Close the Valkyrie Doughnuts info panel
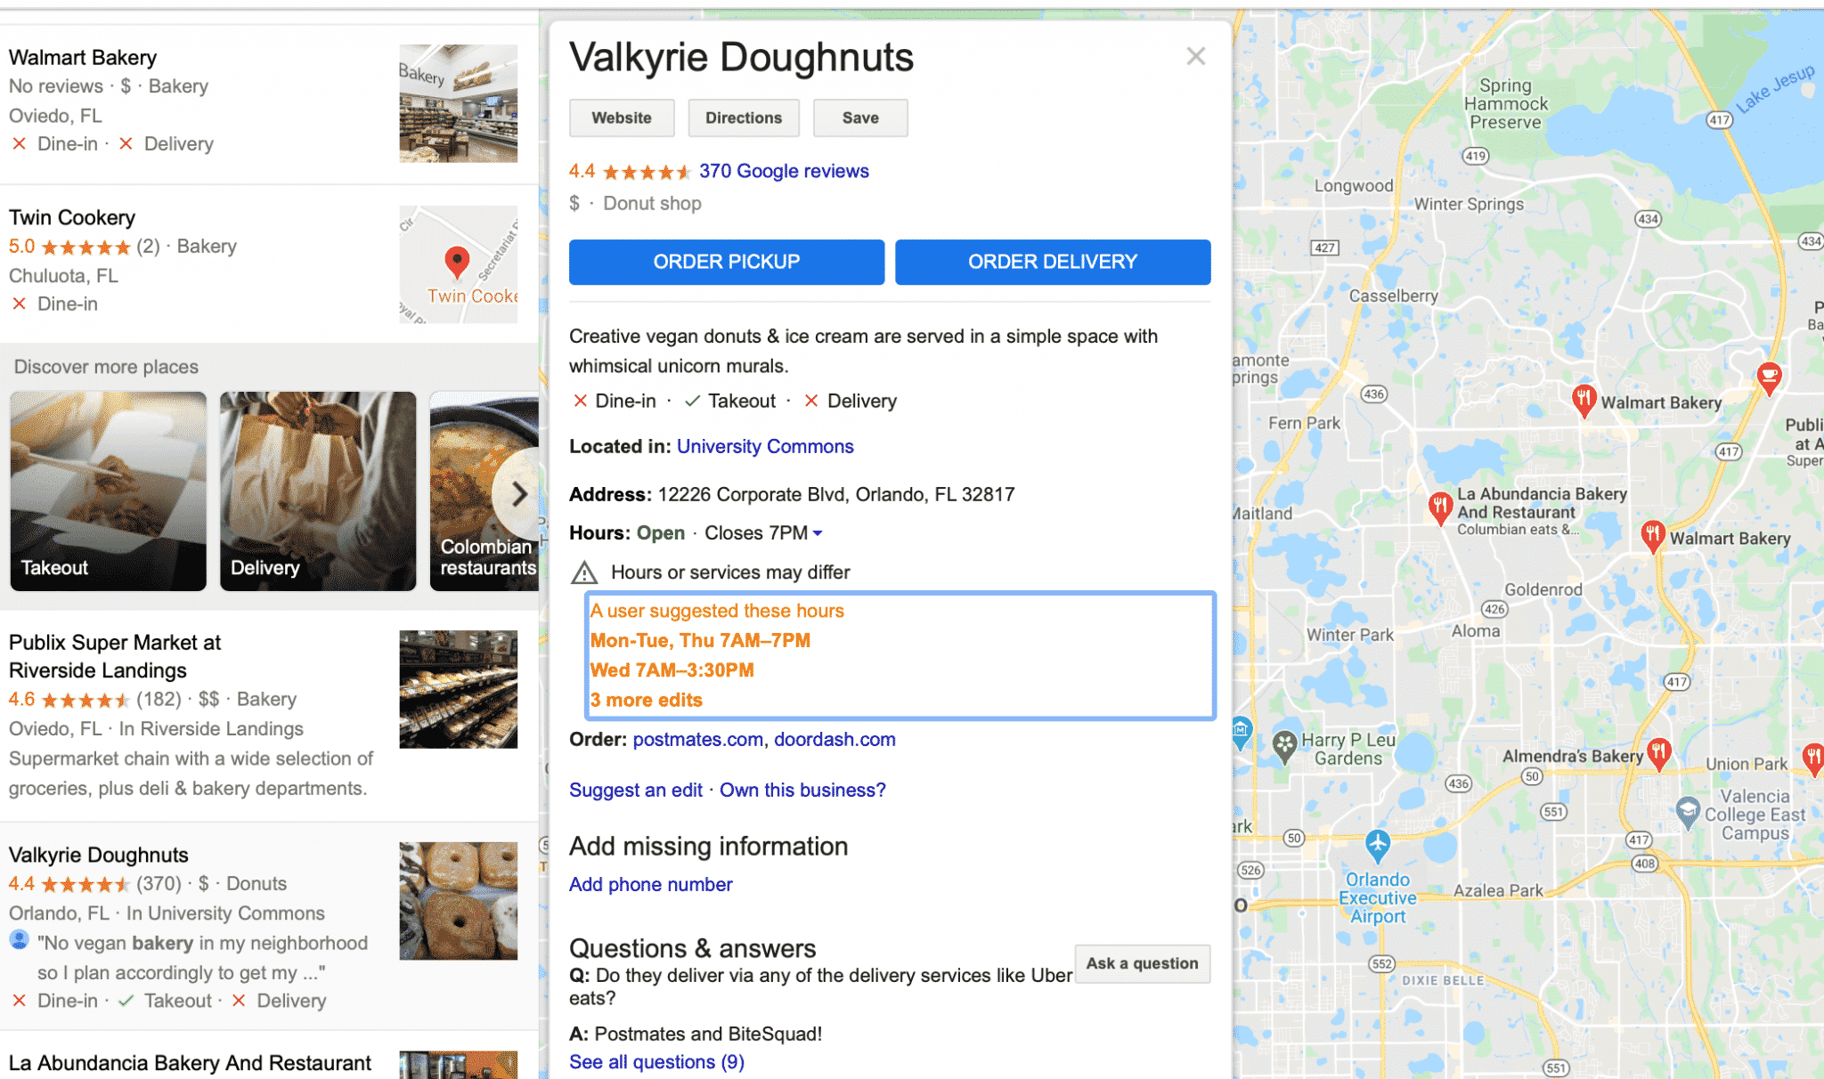The width and height of the screenshot is (1824, 1079). [1195, 56]
